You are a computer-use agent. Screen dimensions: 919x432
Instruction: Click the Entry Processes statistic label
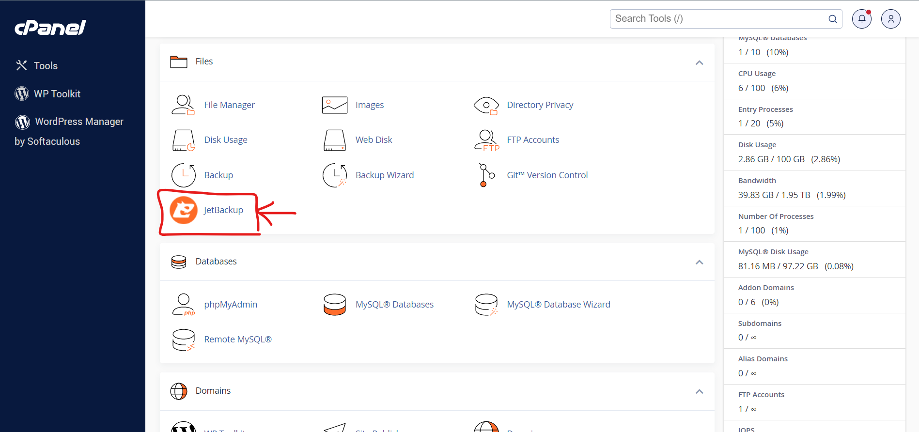click(x=765, y=109)
